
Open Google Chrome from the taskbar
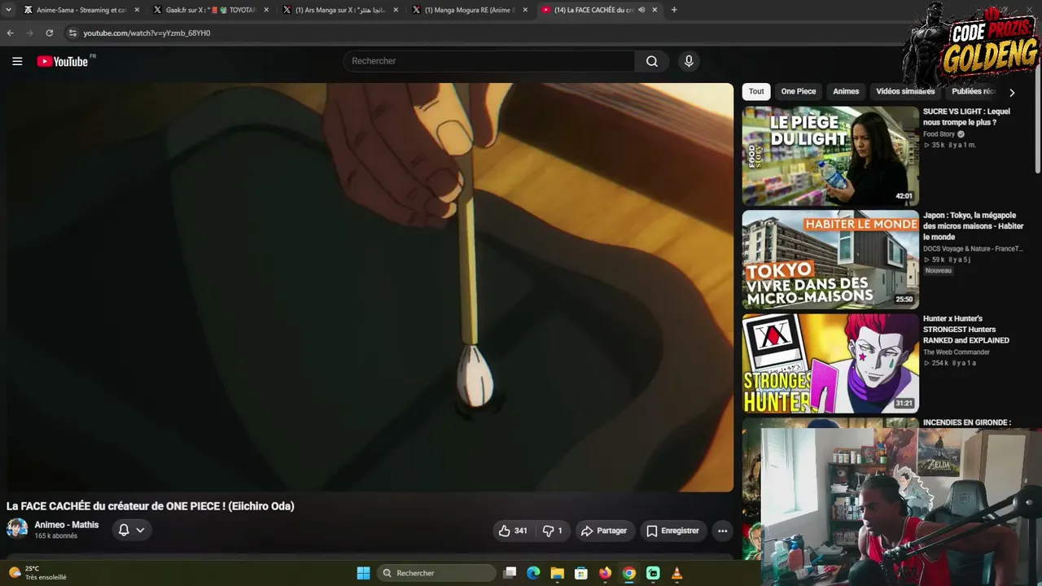pyautogui.click(x=629, y=573)
